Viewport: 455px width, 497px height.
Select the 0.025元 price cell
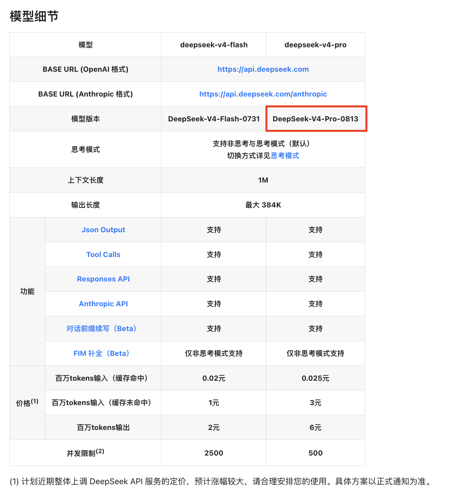tap(315, 378)
